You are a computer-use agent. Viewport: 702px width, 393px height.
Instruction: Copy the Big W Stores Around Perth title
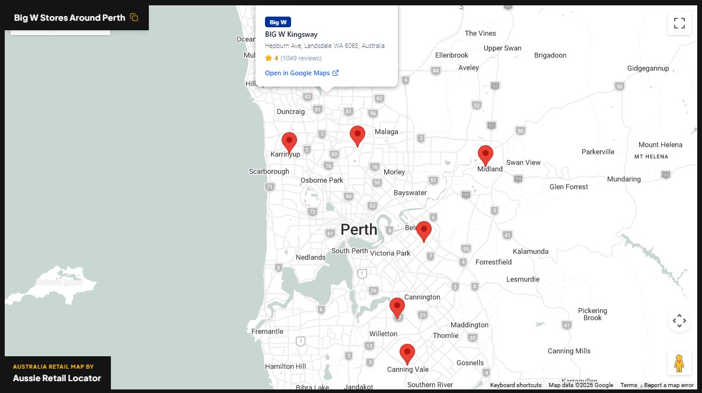(134, 17)
